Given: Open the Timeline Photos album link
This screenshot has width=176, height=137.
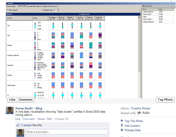Looking at the screenshot, I should (140, 108).
